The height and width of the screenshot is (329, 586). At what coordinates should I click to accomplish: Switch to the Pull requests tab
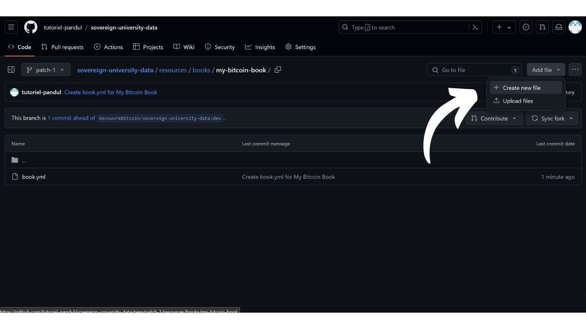pyautogui.click(x=62, y=47)
